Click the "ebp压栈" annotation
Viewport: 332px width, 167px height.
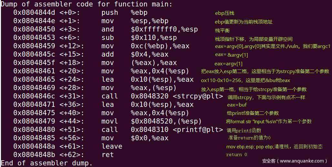pyautogui.click(x=224, y=13)
